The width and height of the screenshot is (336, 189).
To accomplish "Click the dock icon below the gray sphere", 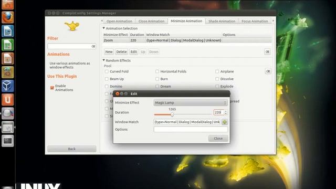I will pos(8,127).
